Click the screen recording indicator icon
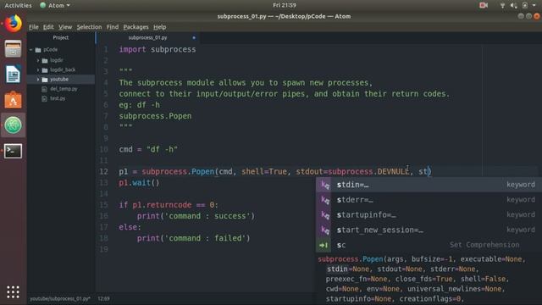The height and width of the screenshot is (305, 542). [x=484, y=5]
